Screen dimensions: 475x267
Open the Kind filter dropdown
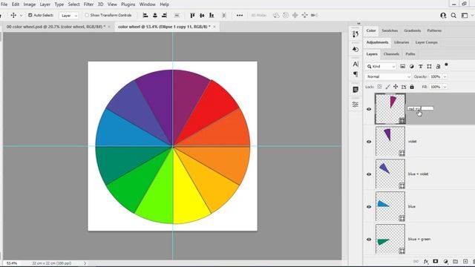coord(381,66)
